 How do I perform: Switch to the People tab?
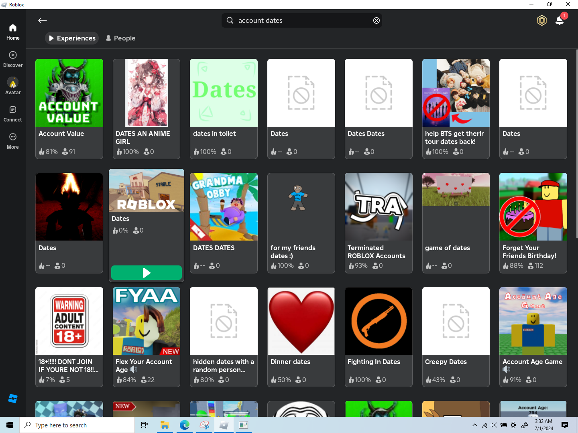120,38
